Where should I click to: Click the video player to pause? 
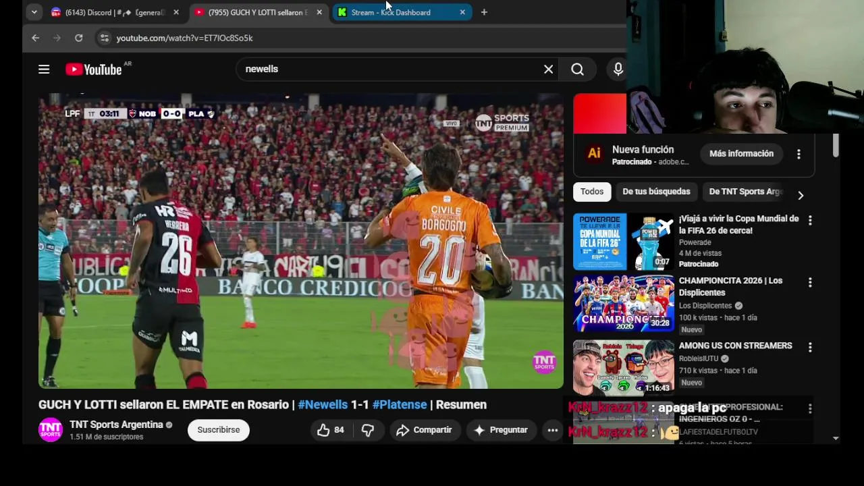(x=300, y=241)
